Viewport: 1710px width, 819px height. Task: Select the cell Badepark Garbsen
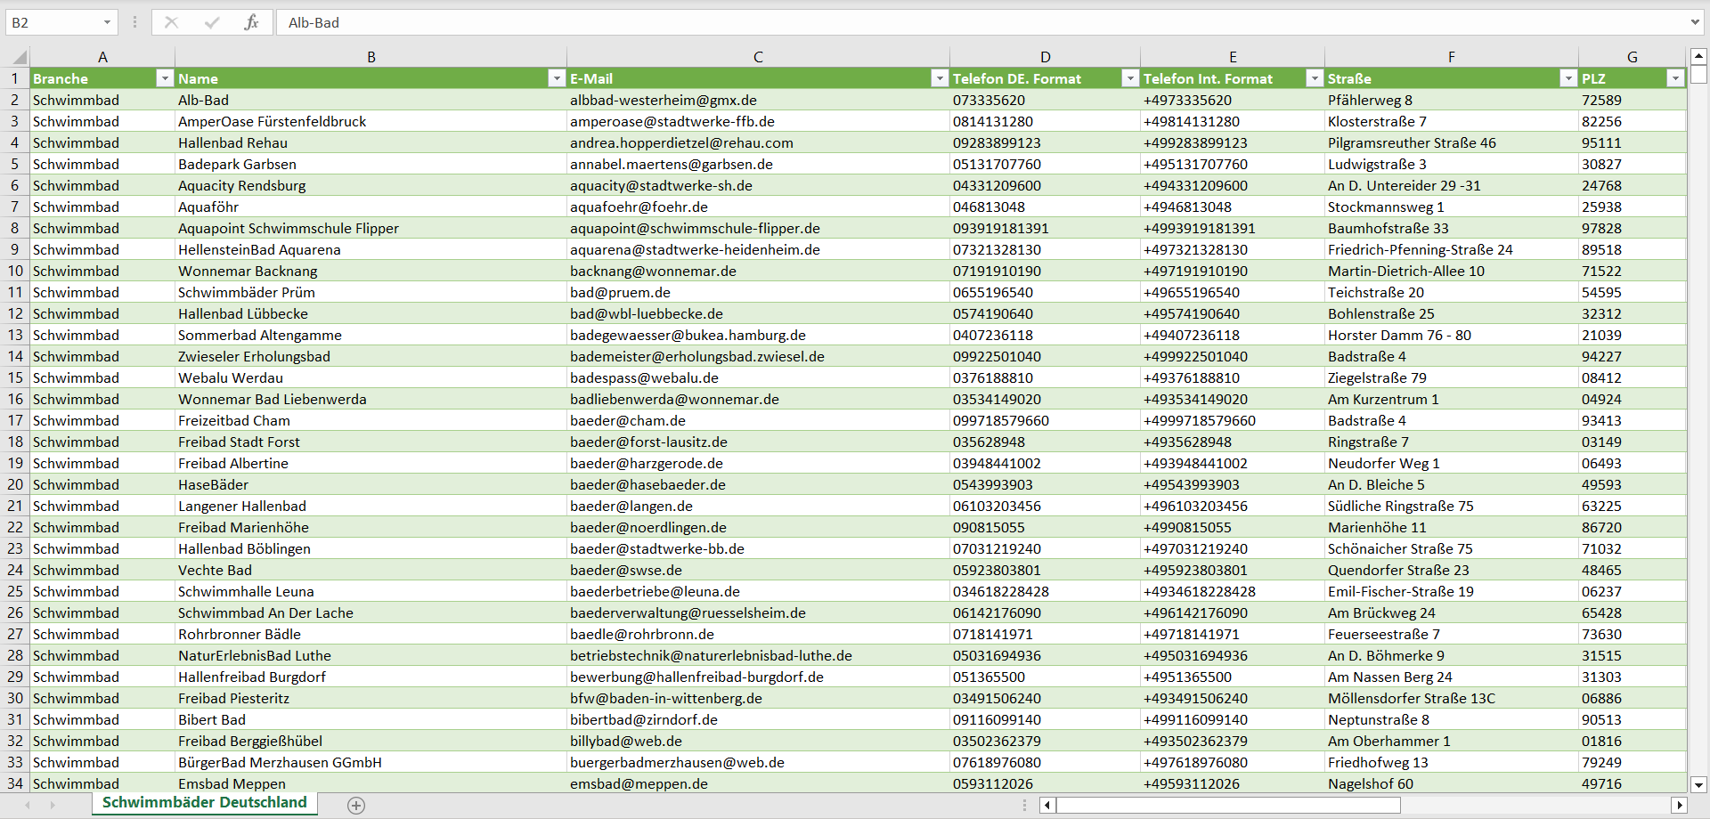point(371,164)
